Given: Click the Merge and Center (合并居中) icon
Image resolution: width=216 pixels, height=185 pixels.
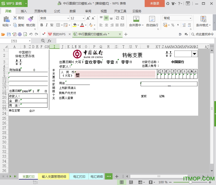Looking at the screenshot, I should tap(136, 19).
